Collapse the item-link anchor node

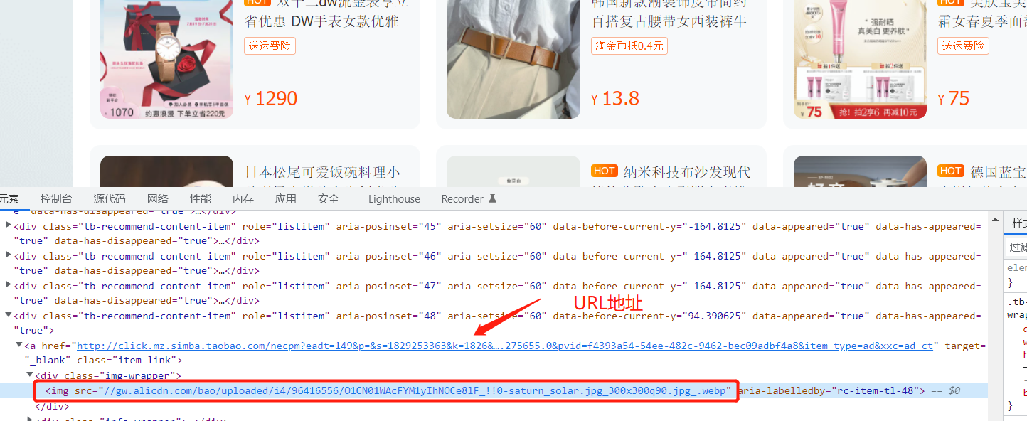pyautogui.click(x=19, y=346)
